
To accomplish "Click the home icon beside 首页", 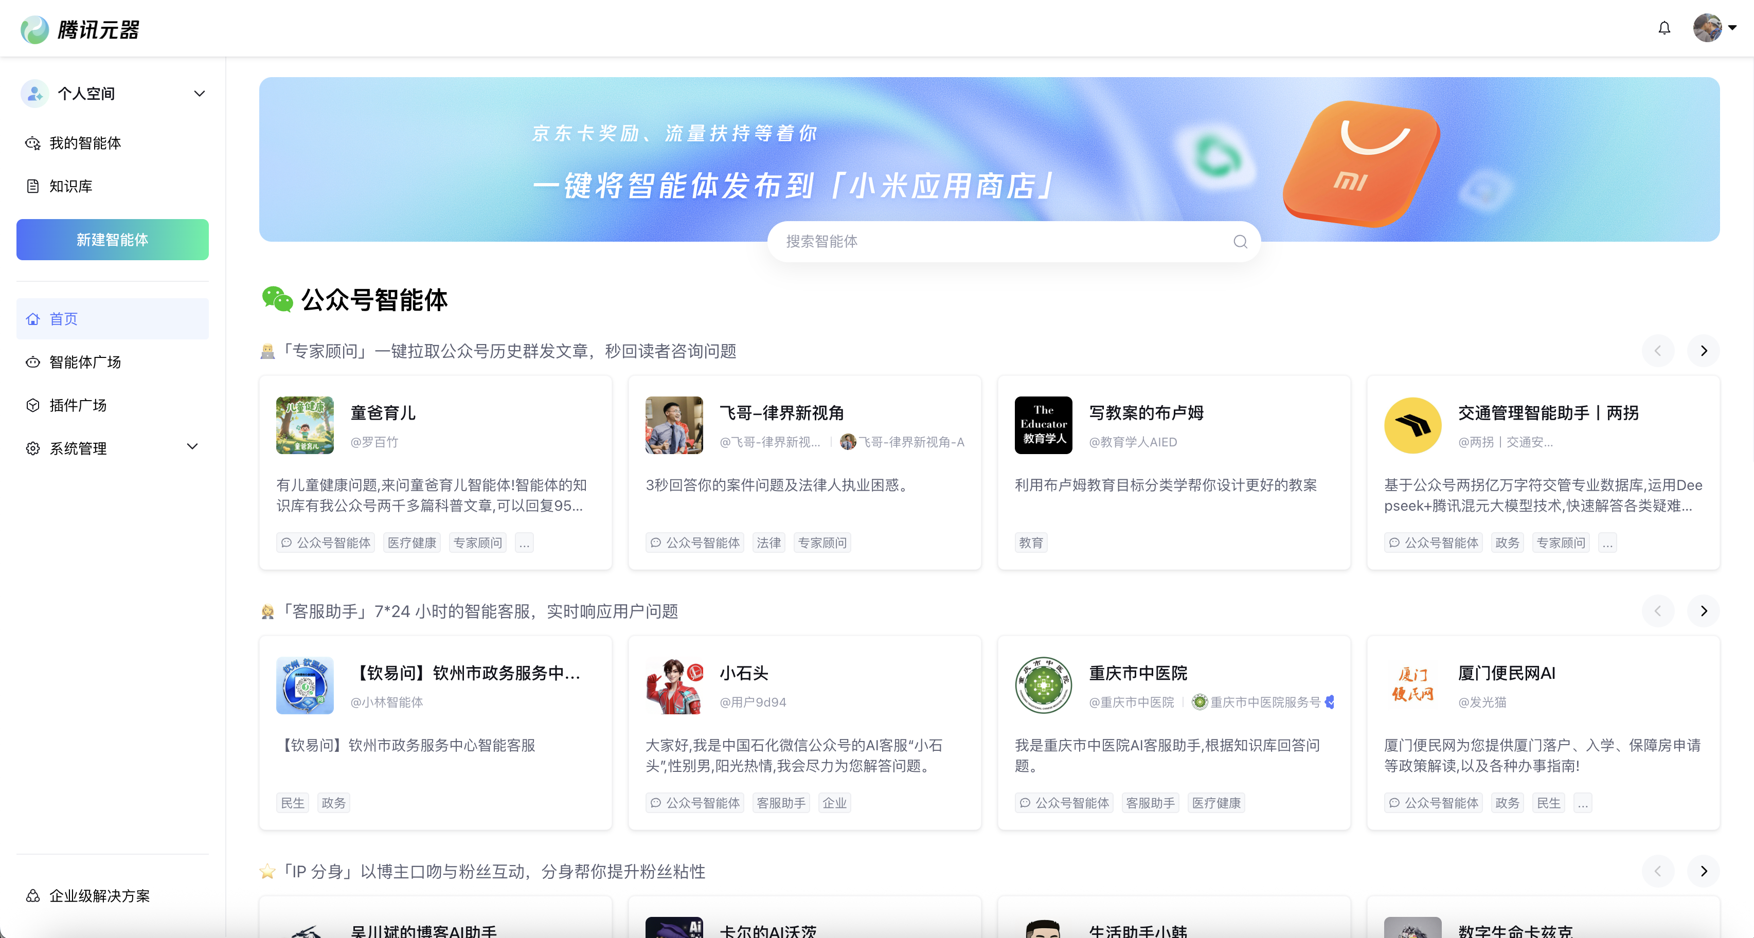I will (33, 318).
